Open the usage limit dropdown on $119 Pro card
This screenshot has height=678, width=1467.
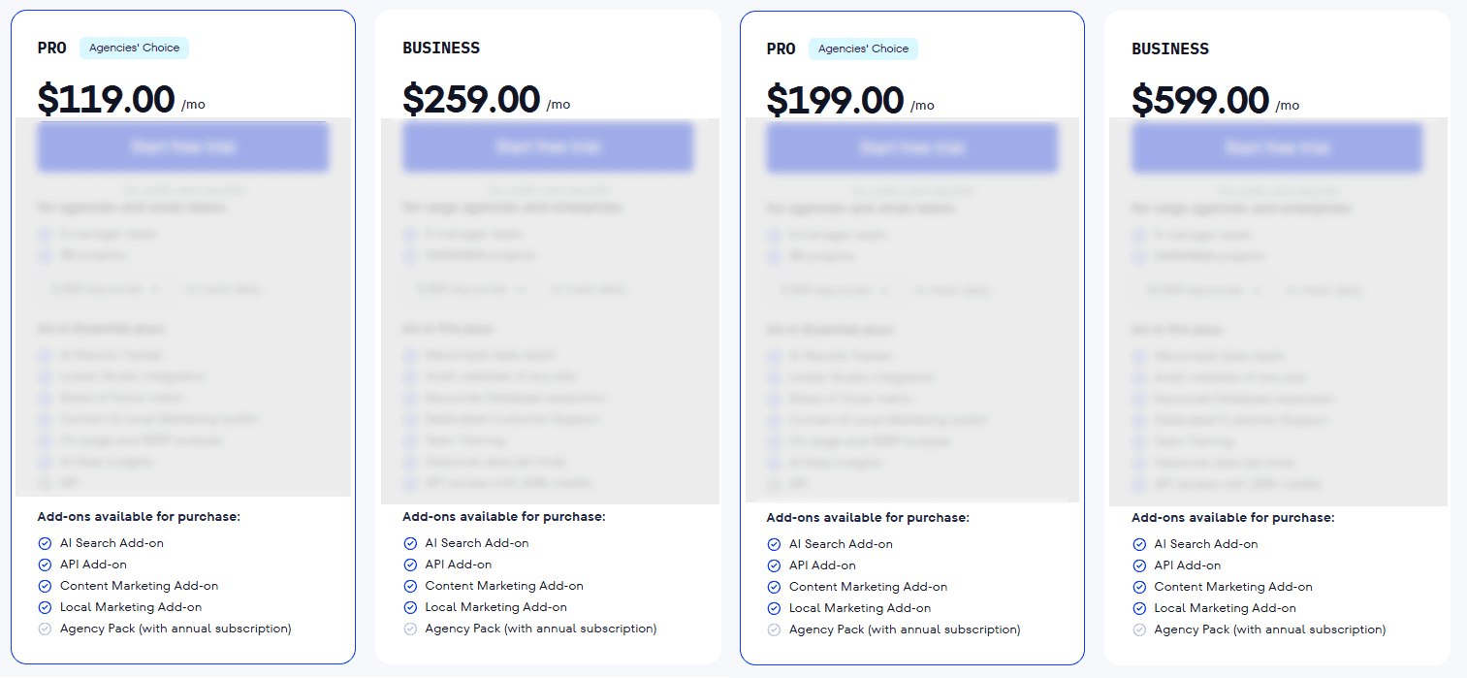106,288
